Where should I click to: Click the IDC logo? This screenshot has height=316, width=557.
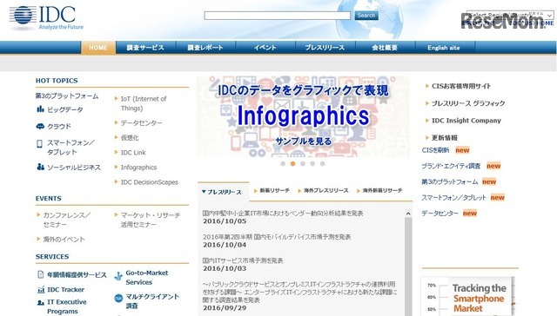(46, 17)
